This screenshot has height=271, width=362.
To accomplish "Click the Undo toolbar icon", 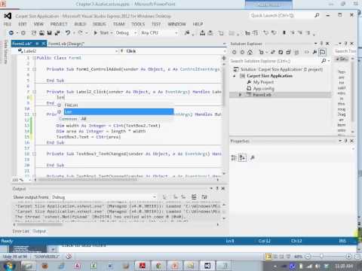I will [68, 33].
